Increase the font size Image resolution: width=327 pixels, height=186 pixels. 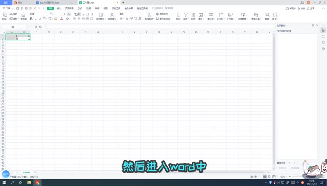[64, 14]
